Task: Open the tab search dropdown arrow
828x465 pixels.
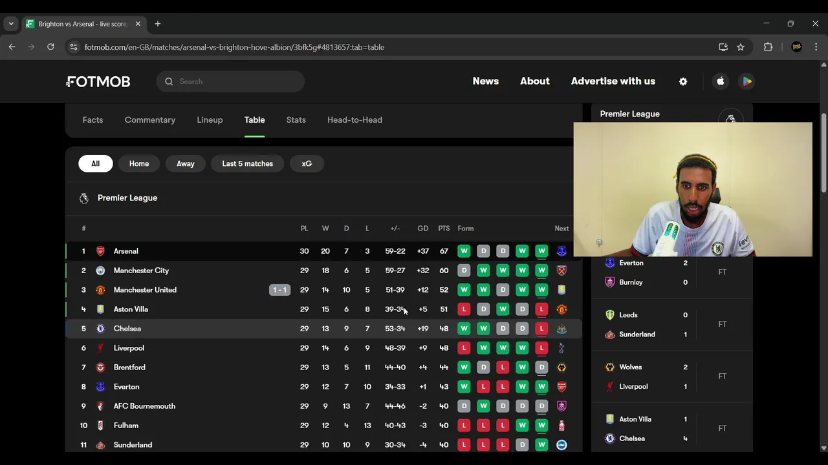Action: (x=11, y=24)
